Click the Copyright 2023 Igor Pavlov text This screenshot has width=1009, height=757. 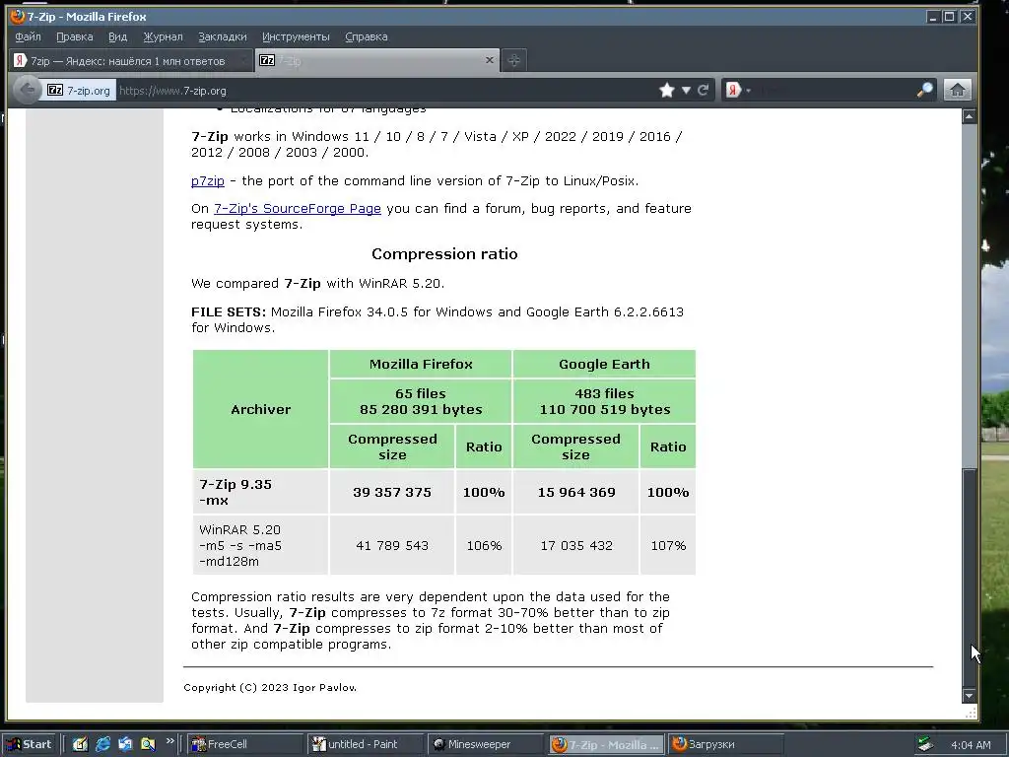point(270,687)
